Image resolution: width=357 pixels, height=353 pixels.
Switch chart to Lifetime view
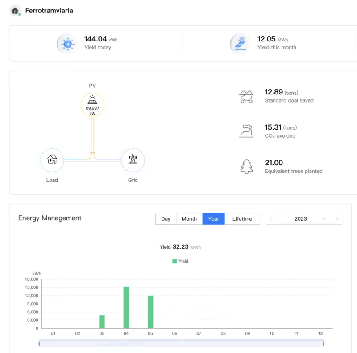[242, 219]
